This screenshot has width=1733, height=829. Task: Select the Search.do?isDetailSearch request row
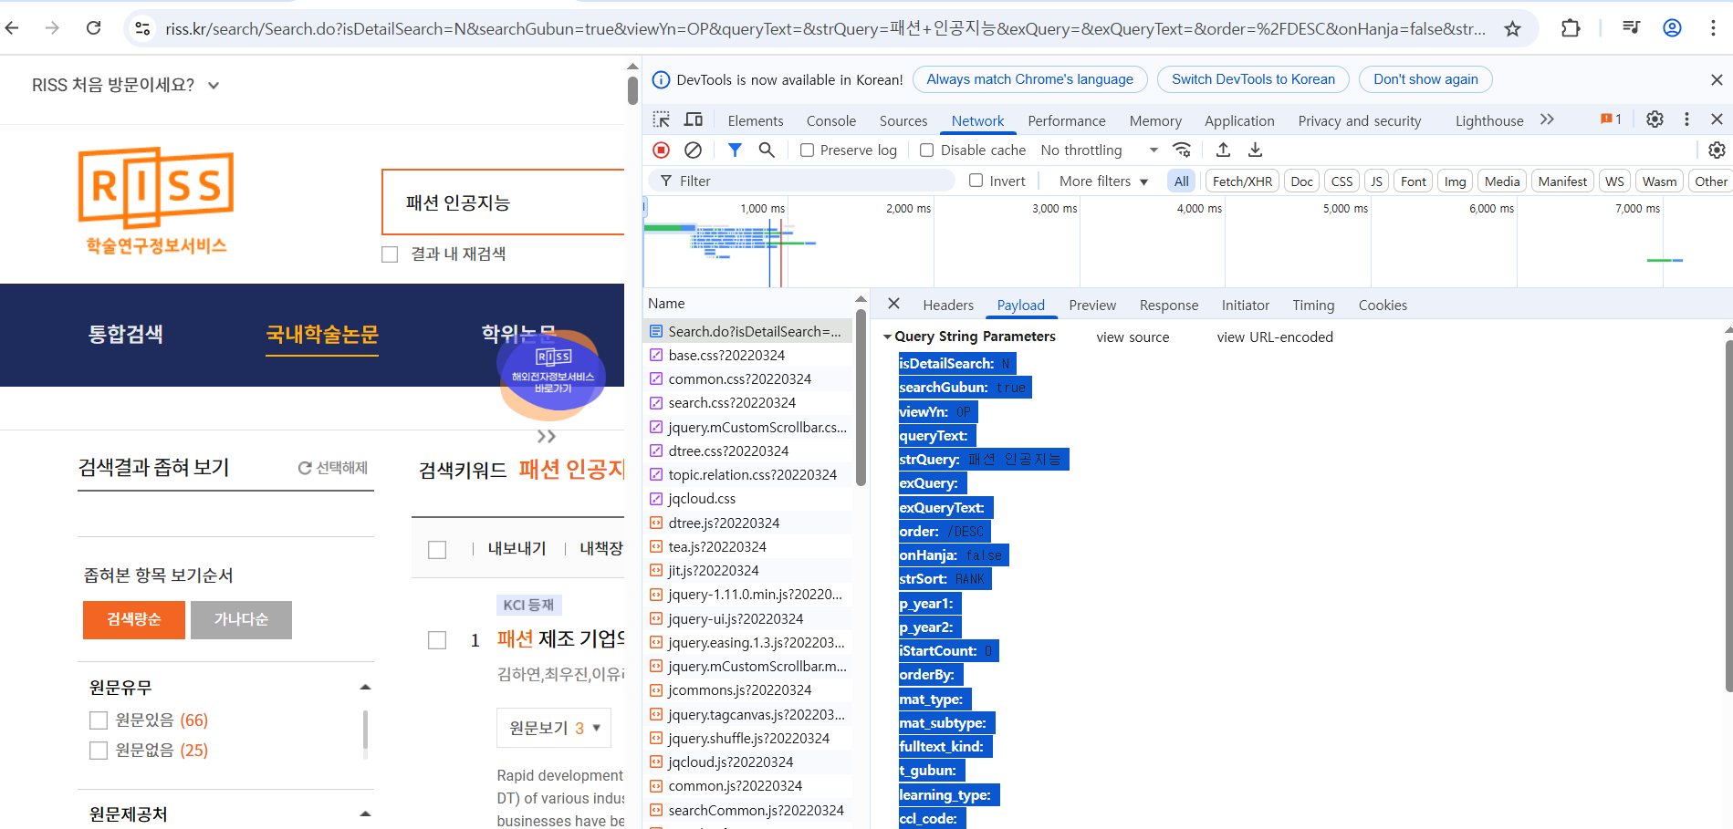(747, 331)
